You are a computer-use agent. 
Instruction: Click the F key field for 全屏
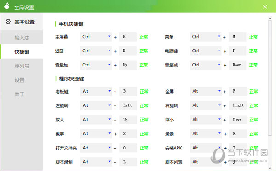point(238,91)
